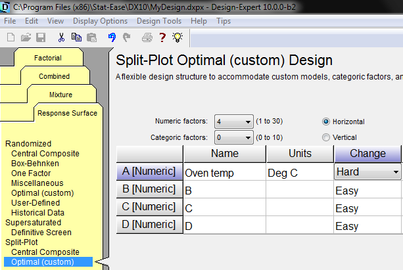Click the Split-Plot group heading
The image size is (403, 270).
click(x=22, y=242)
